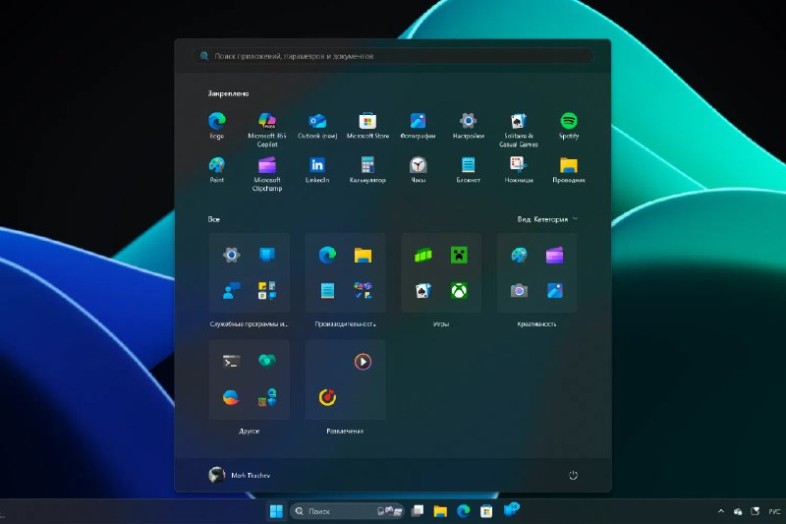The height and width of the screenshot is (524, 786).
Task: Launch Edge from the taskbar
Action: tap(463, 511)
